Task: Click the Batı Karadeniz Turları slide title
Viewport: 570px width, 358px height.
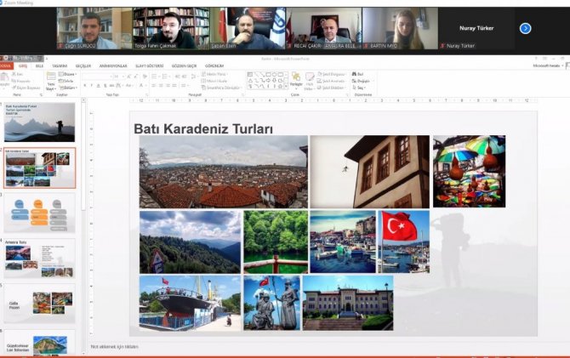Action: pyautogui.click(x=203, y=128)
